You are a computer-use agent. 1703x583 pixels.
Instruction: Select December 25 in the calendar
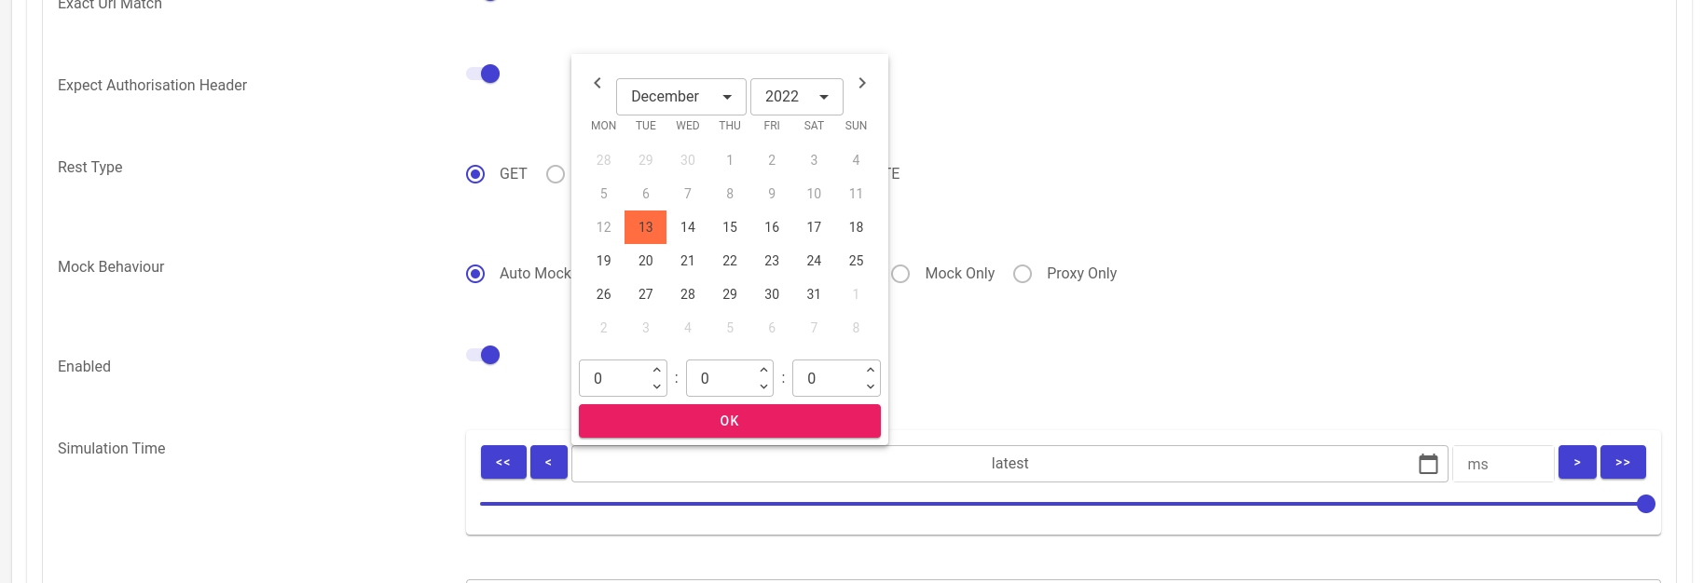(x=856, y=261)
